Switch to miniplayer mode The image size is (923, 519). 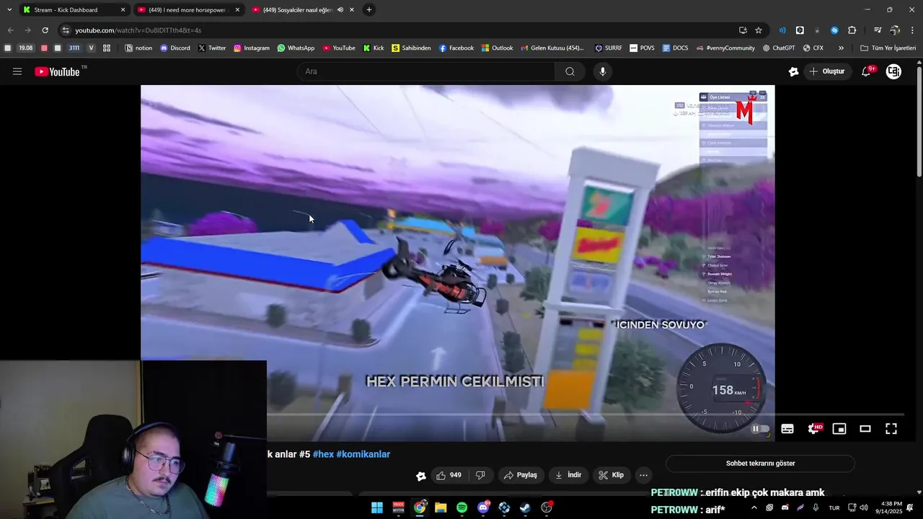[839, 429]
